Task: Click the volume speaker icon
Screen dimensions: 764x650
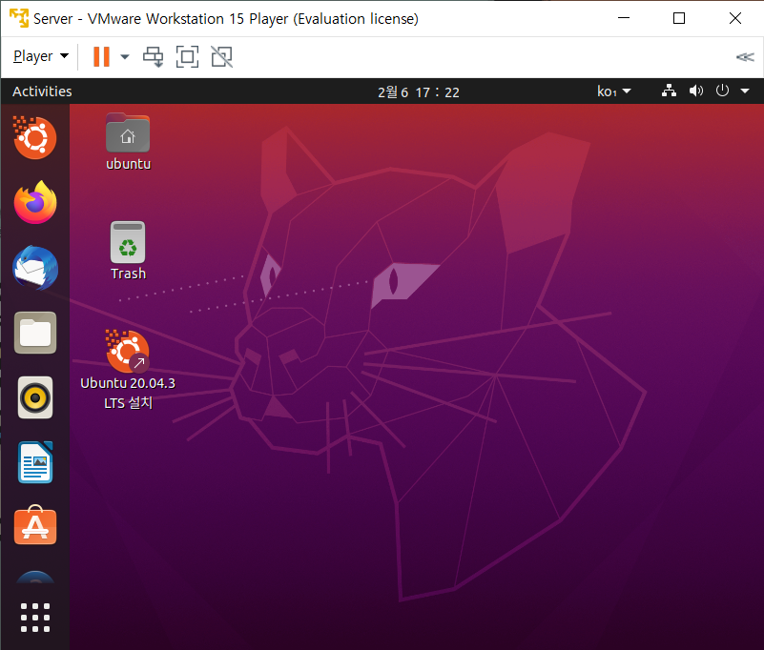Action: [695, 91]
